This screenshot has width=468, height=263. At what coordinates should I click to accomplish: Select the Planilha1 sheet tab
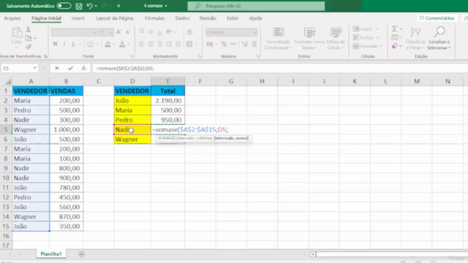(51, 254)
